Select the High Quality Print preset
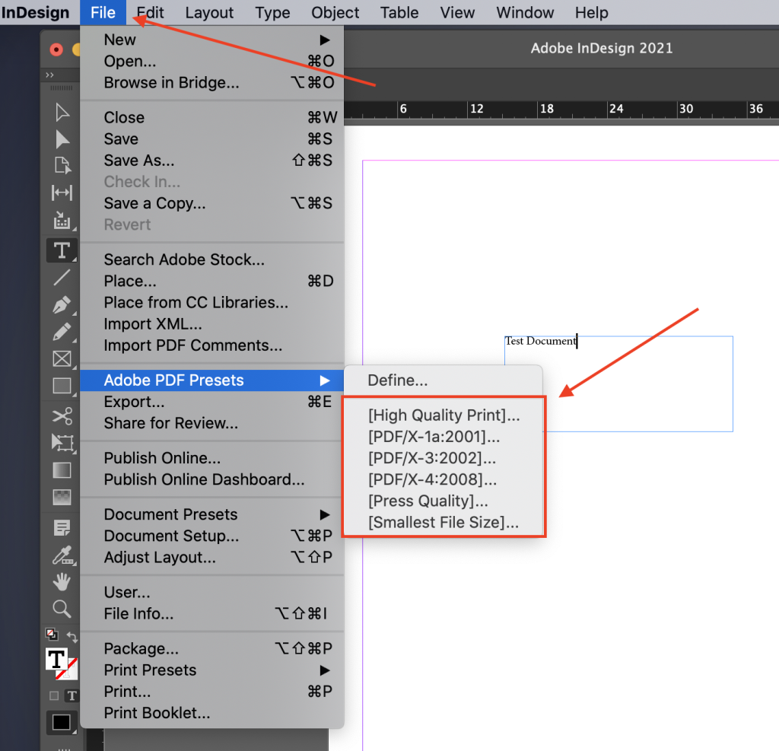 tap(444, 415)
